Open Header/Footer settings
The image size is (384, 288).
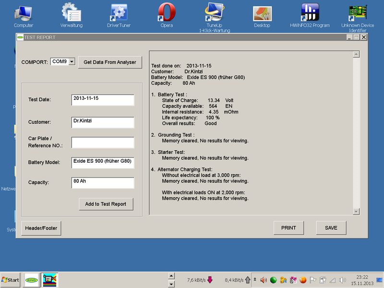click(41, 228)
